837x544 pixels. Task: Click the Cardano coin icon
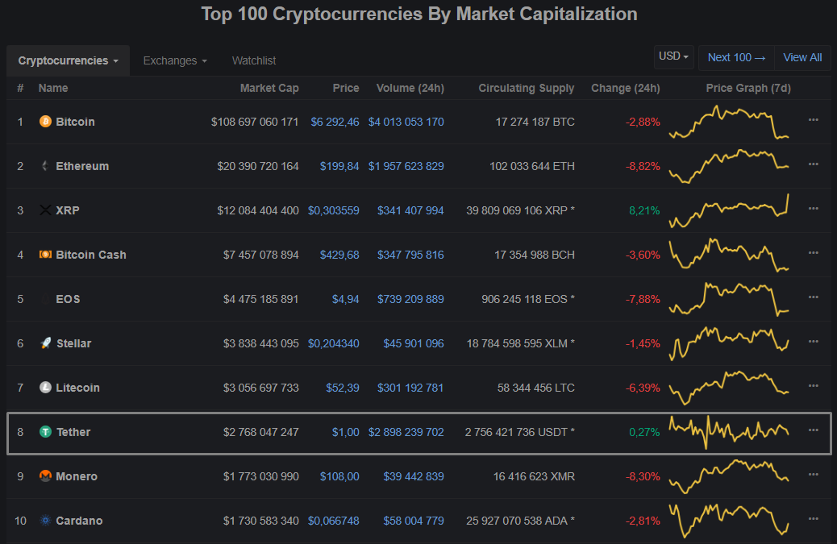coord(46,521)
